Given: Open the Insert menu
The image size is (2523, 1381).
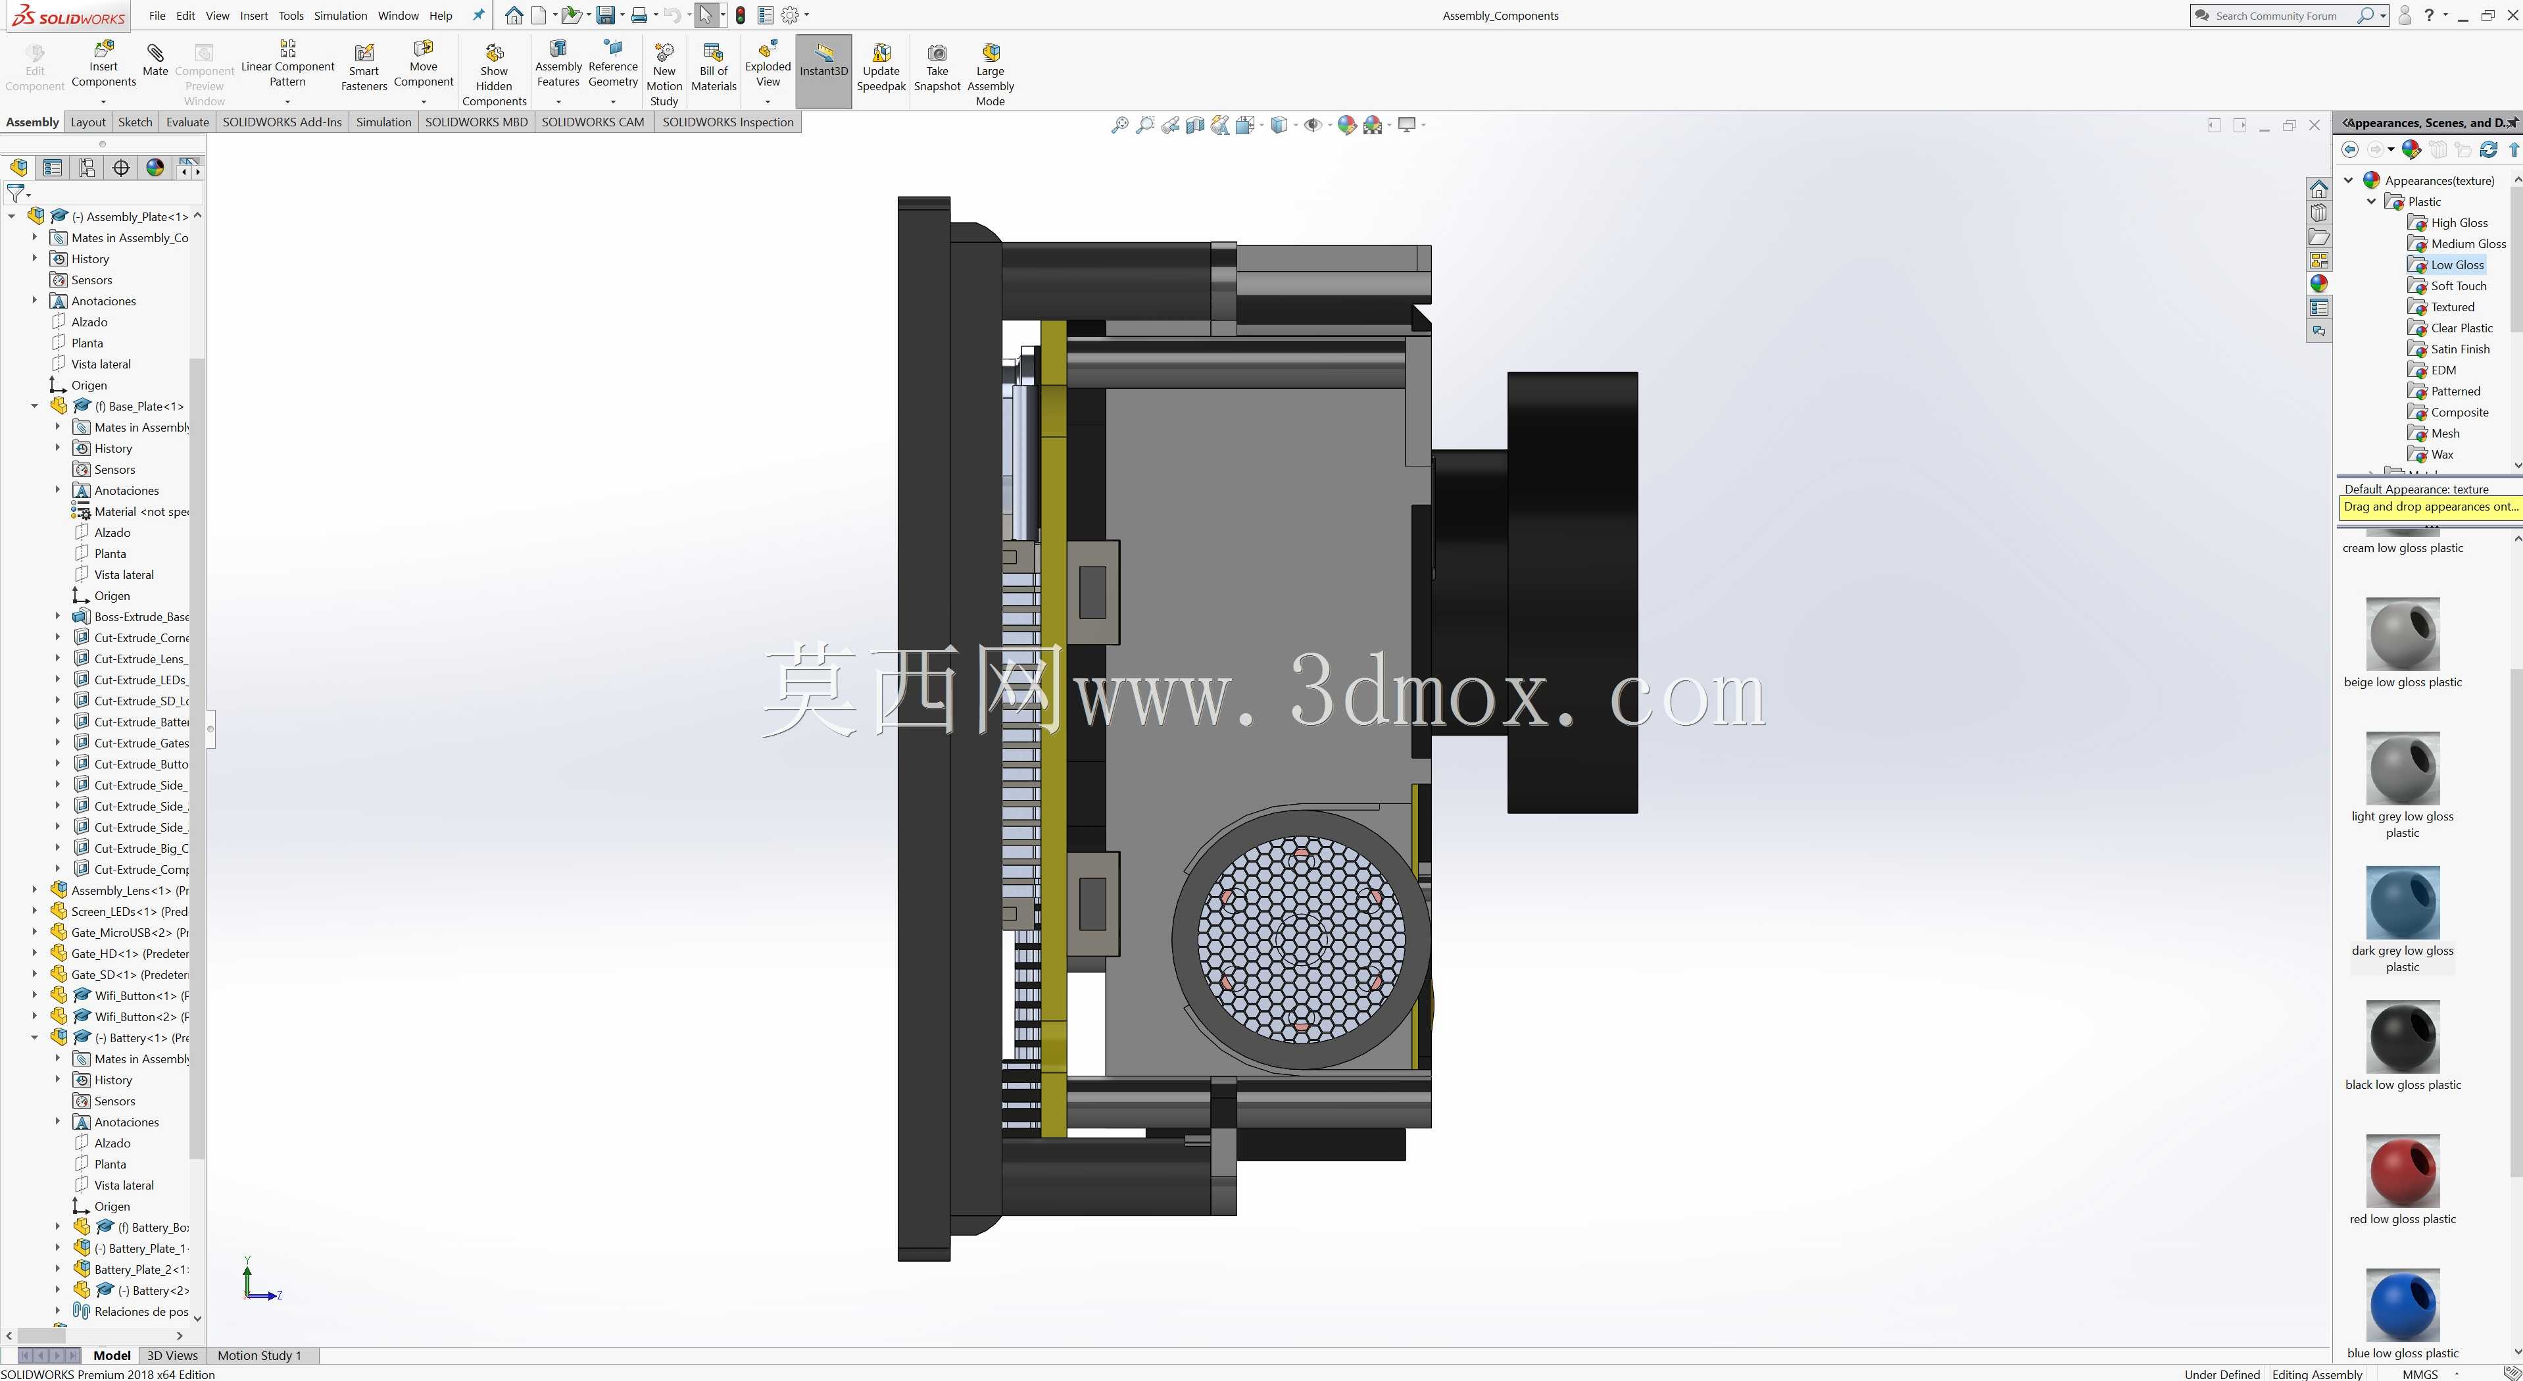Looking at the screenshot, I should point(254,16).
